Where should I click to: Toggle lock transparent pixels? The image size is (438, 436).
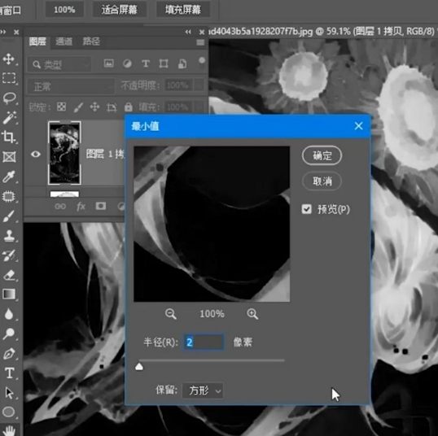[x=61, y=107]
